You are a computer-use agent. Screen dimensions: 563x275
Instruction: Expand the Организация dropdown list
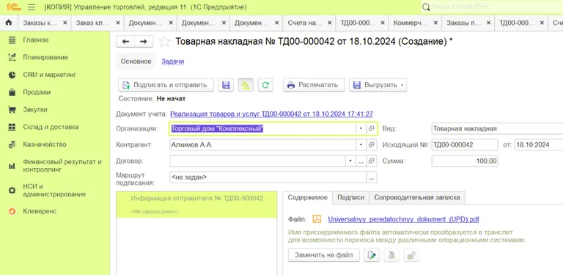click(x=361, y=128)
